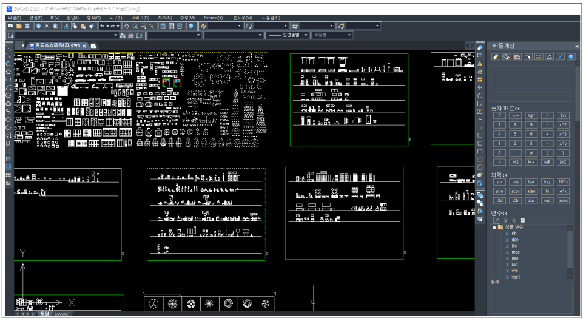Switch to the Layout1 tab
This screenshot has width=586, height=321.
62,314
